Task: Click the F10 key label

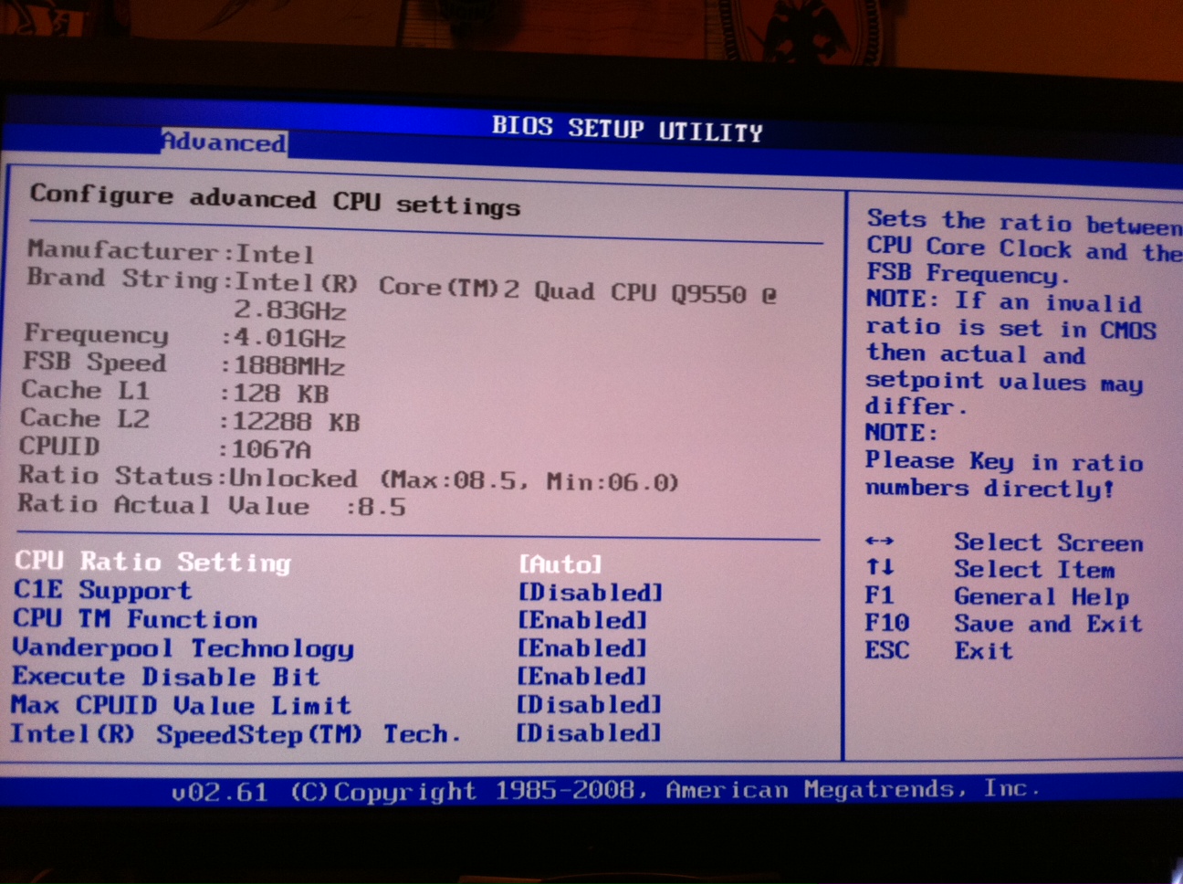Action: [x=887, y=623]
